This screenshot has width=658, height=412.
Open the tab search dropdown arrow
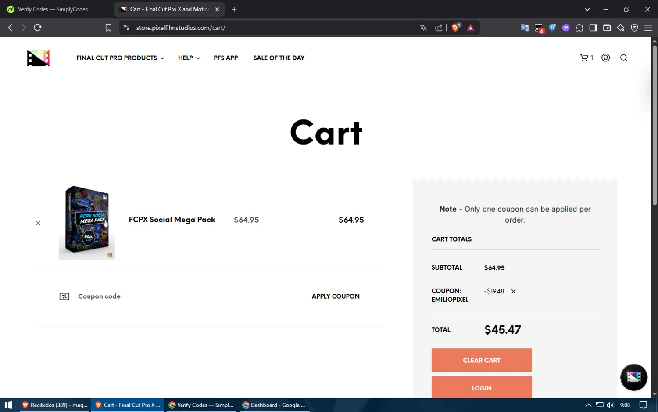click(x=587, y=9)
